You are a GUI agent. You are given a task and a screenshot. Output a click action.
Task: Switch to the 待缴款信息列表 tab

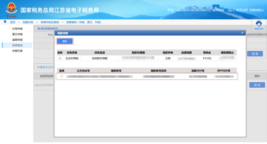tap(44, 67)
